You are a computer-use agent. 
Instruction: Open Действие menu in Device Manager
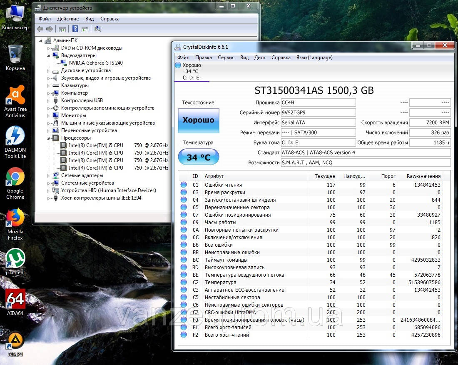pyautogui.click(x=68, y=19)
